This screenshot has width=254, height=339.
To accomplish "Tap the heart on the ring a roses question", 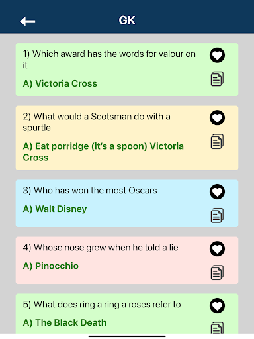I will pos(217,306).
